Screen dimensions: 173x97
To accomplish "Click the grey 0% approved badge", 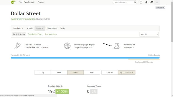I will pos(94,91).
